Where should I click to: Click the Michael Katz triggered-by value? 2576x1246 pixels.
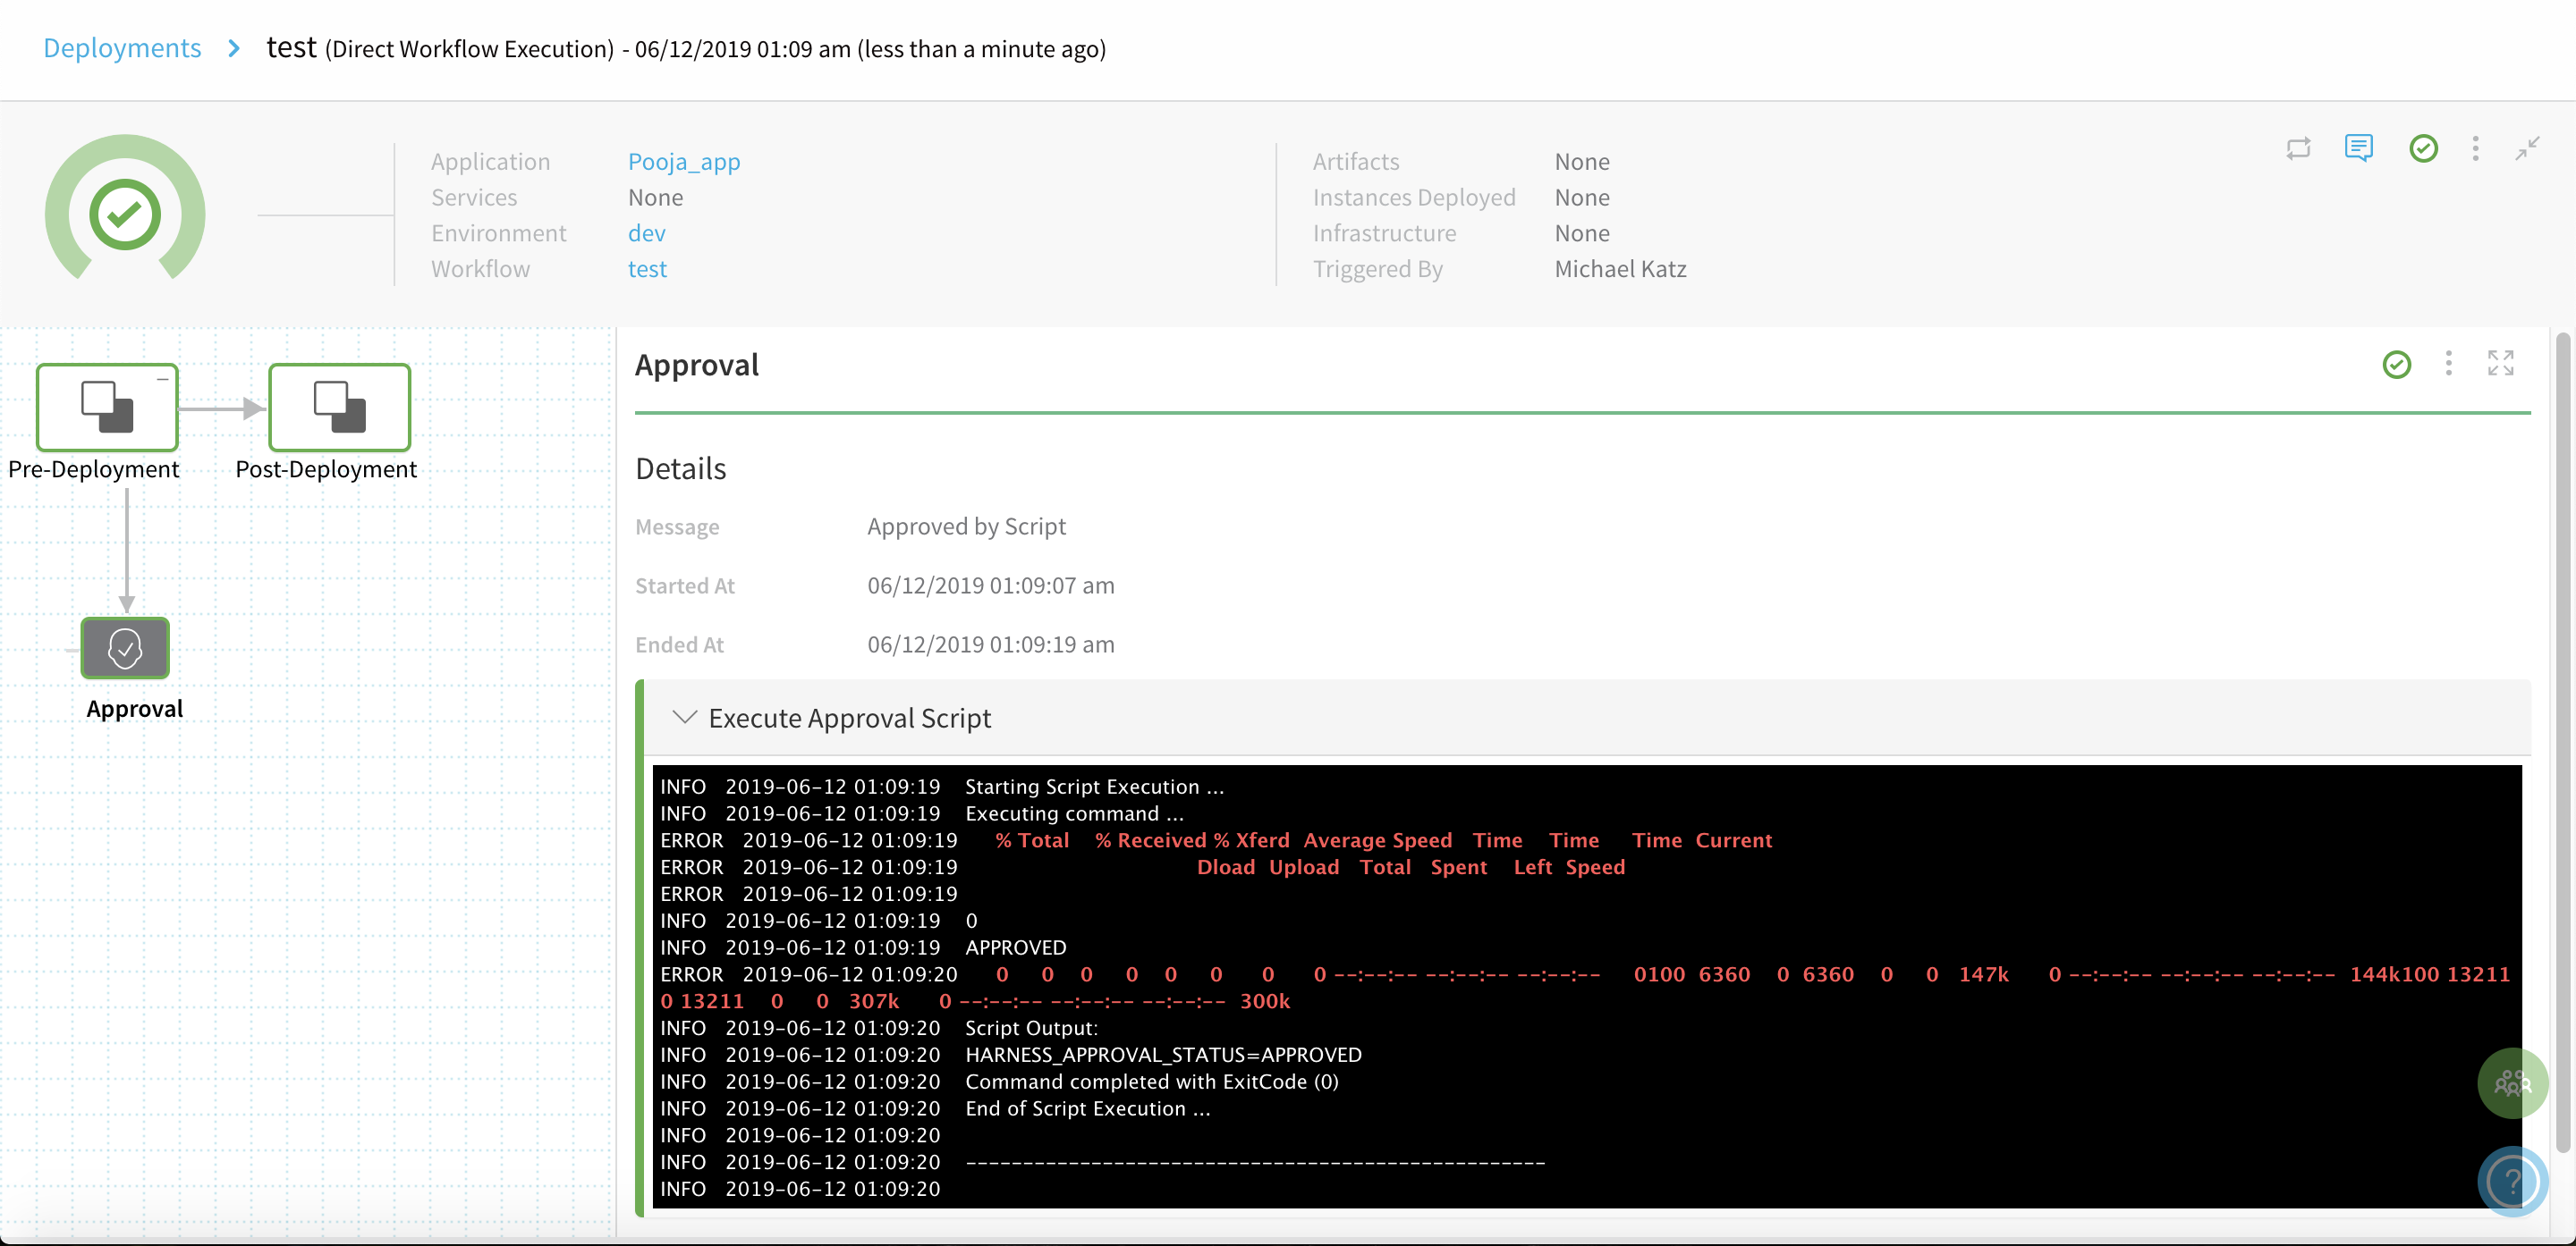(x=1620, y=269)
